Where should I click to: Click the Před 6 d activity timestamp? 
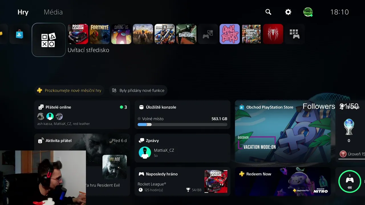(119, 141)
